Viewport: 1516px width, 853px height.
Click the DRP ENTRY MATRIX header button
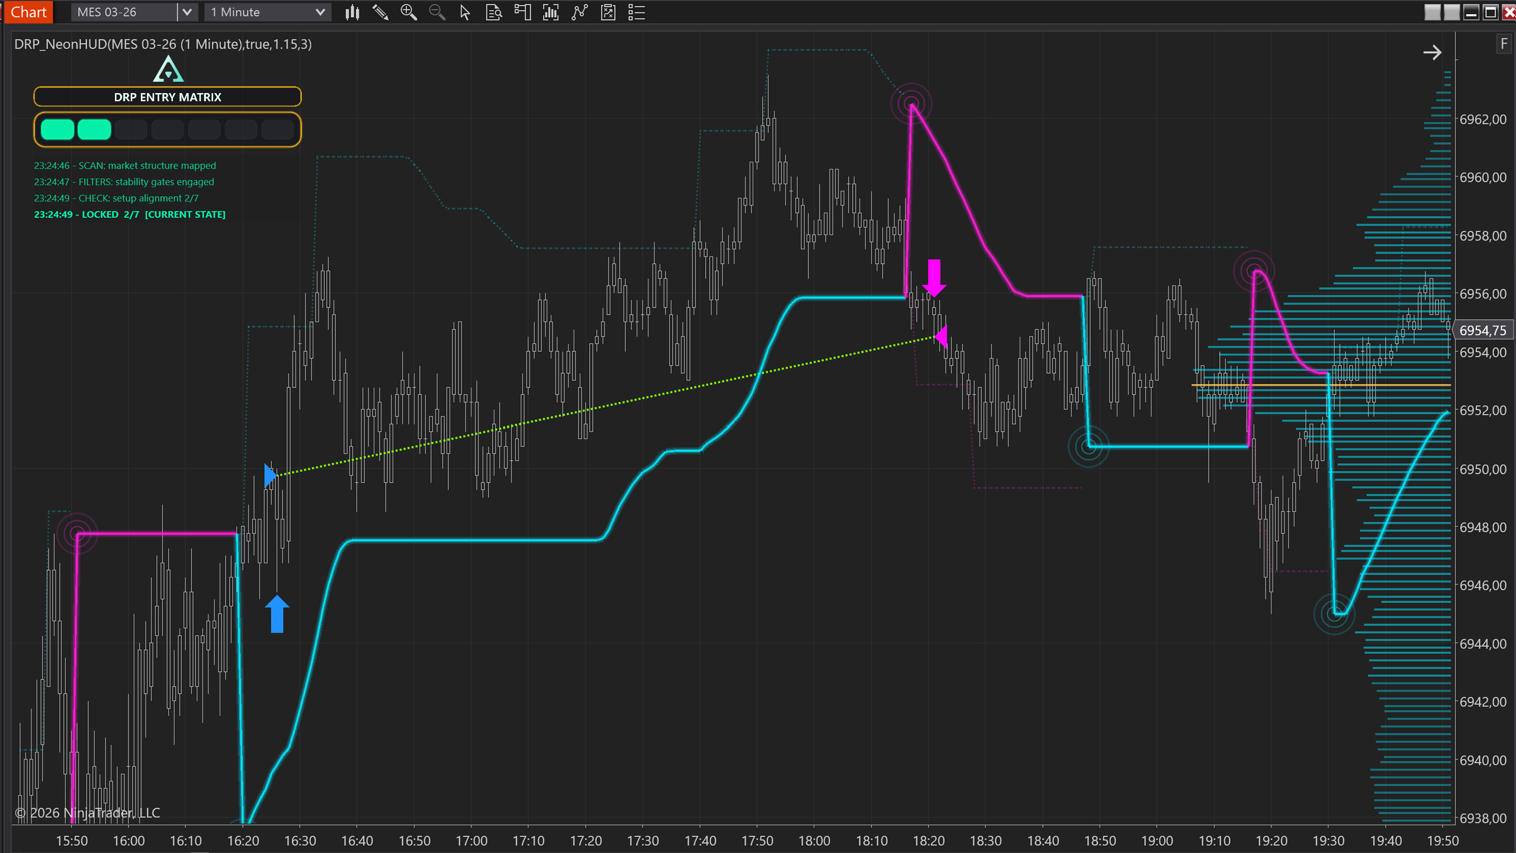pyautogui.click(x=168, y=97)
